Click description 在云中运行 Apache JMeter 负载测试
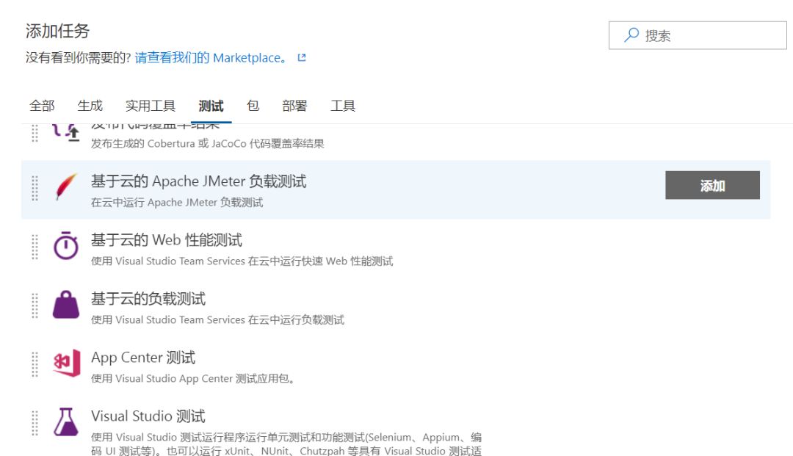This screenshot has width=793, height=456. click(x=177, y=202)
